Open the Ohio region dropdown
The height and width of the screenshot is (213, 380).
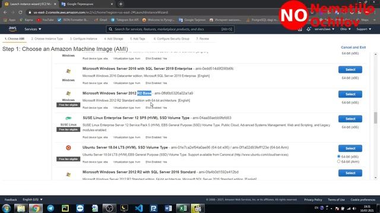(345, 29)
